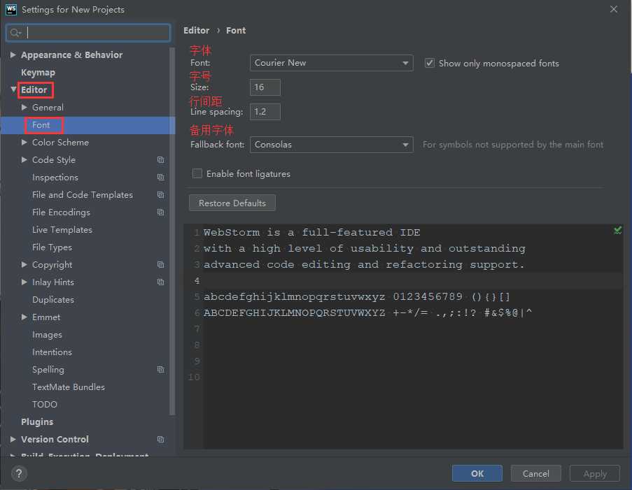Click the Apply button

point(594,473)
